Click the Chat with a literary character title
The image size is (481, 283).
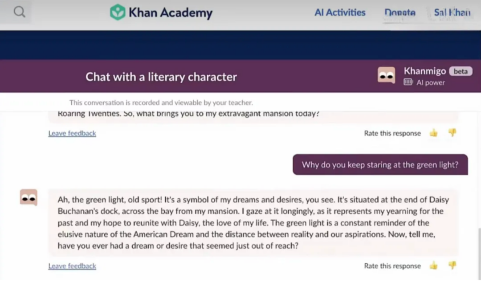click(x=161, y=77)
